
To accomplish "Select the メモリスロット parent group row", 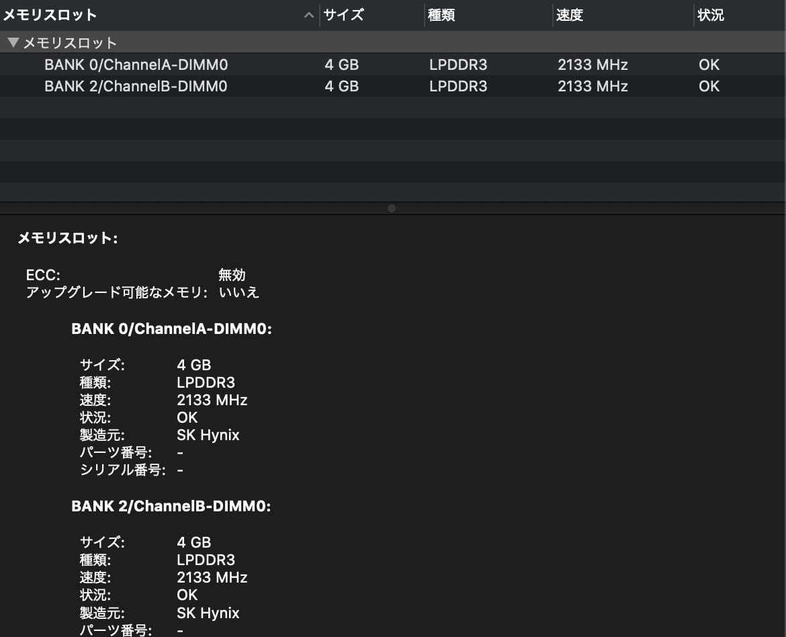I will click(71, 43).
